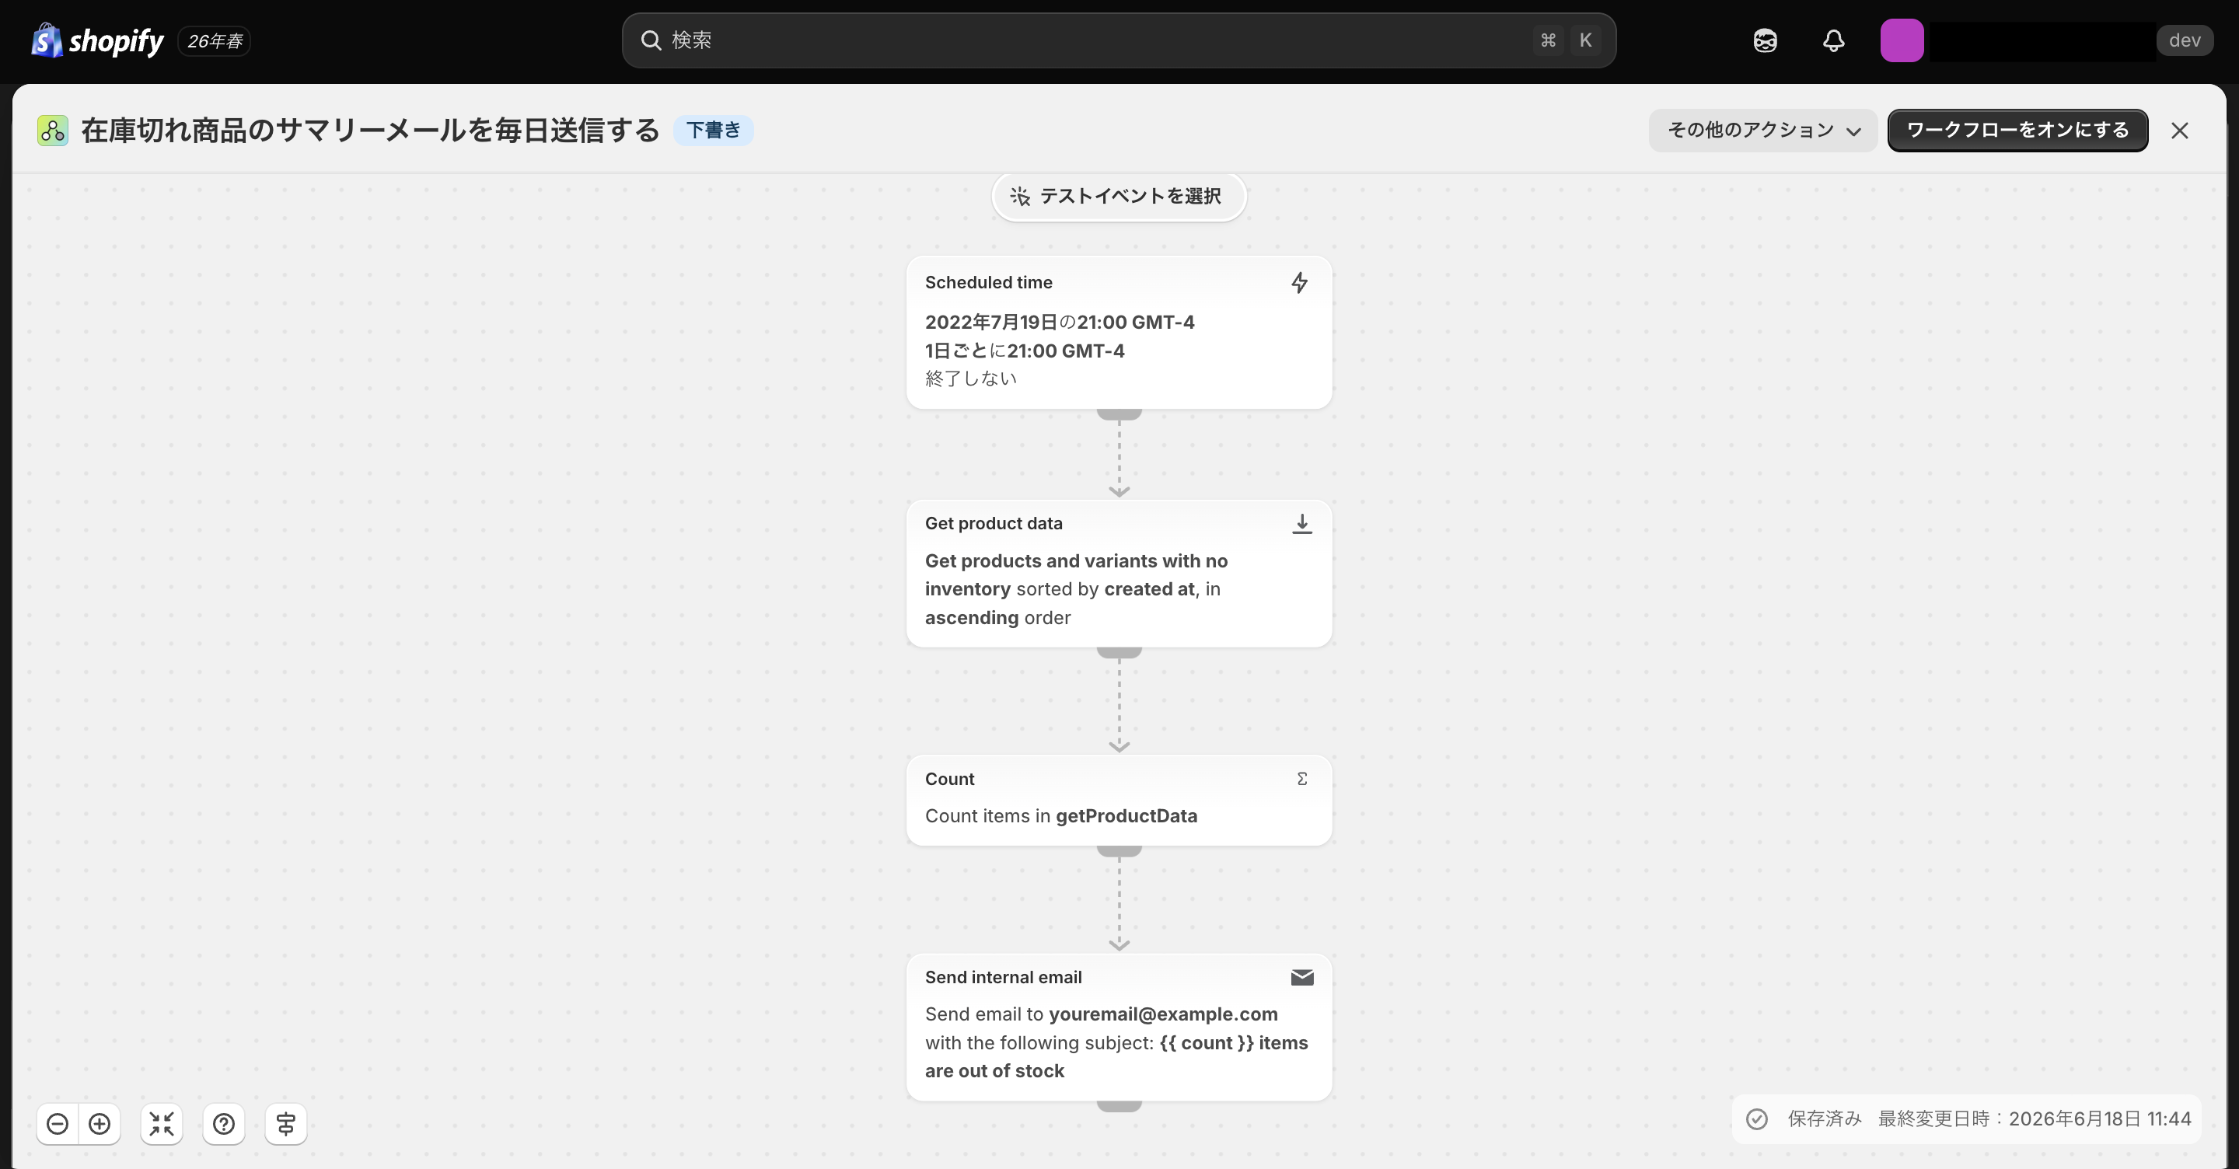This screenshot has height=1169, width=2239.
Task: Click the lightning trigger icon
Action: point(1299,282)
